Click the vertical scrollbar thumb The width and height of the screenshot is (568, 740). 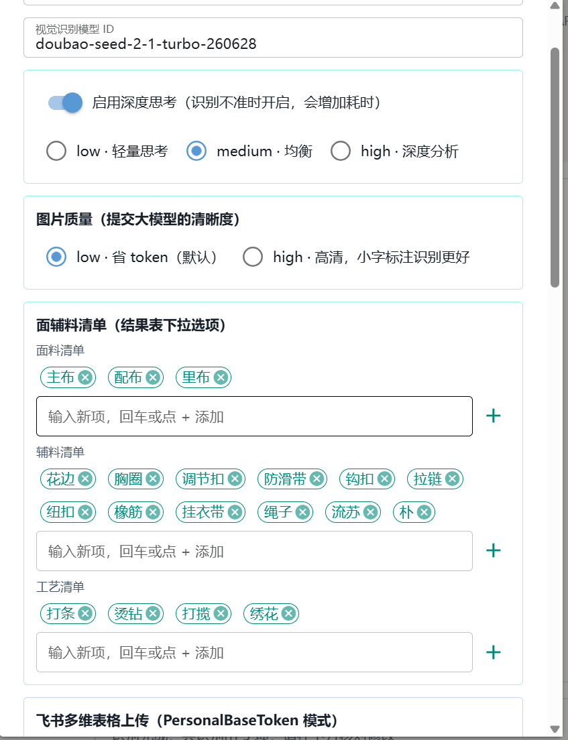tap(555, 167)
